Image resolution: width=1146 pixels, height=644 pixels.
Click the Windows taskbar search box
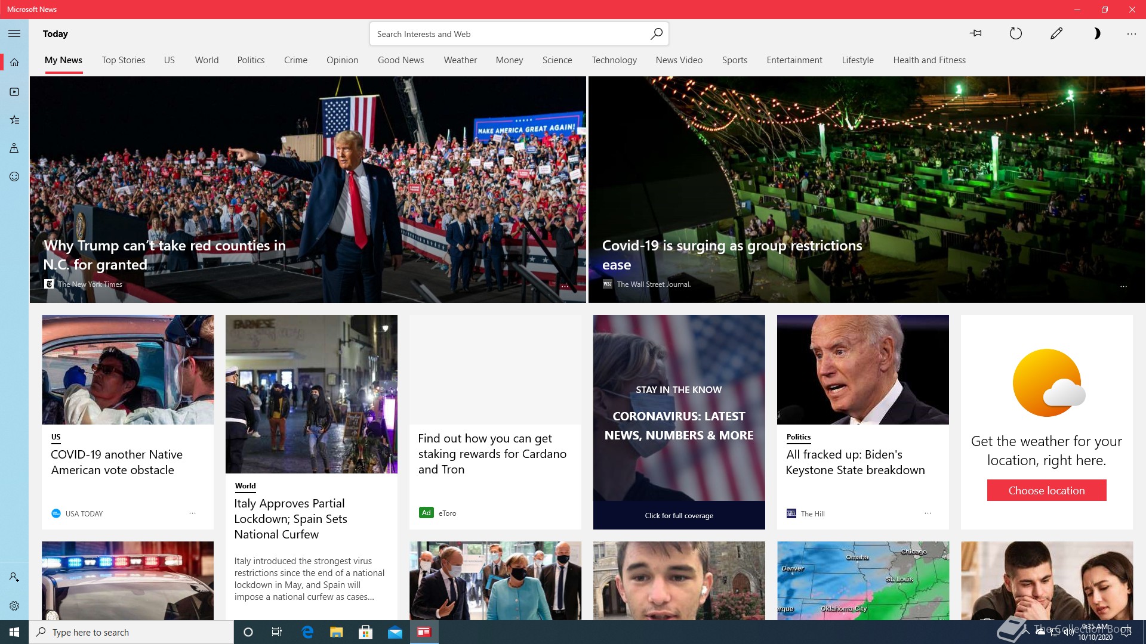[x=131, y=632]
